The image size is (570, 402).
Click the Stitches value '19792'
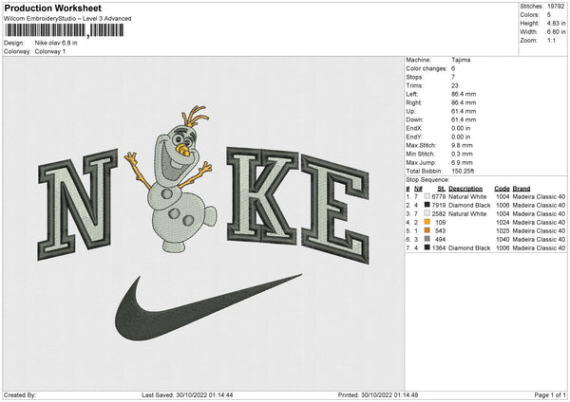556,7
